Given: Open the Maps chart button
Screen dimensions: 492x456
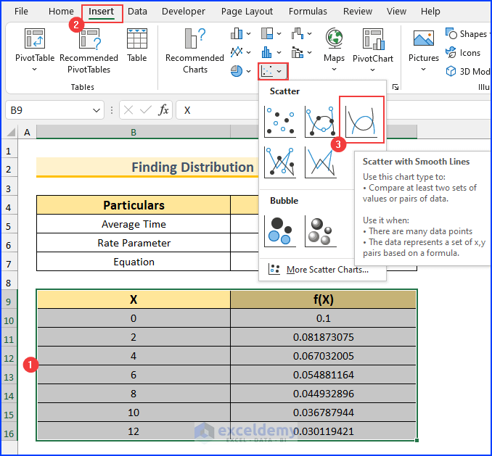Looking at the screenshot, I should tap(334, 50).
